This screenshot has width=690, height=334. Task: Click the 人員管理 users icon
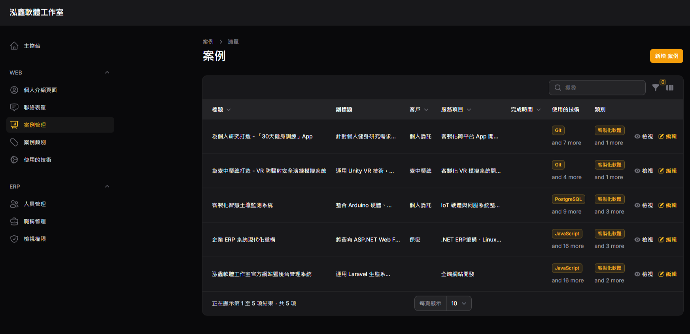point(14,204)
